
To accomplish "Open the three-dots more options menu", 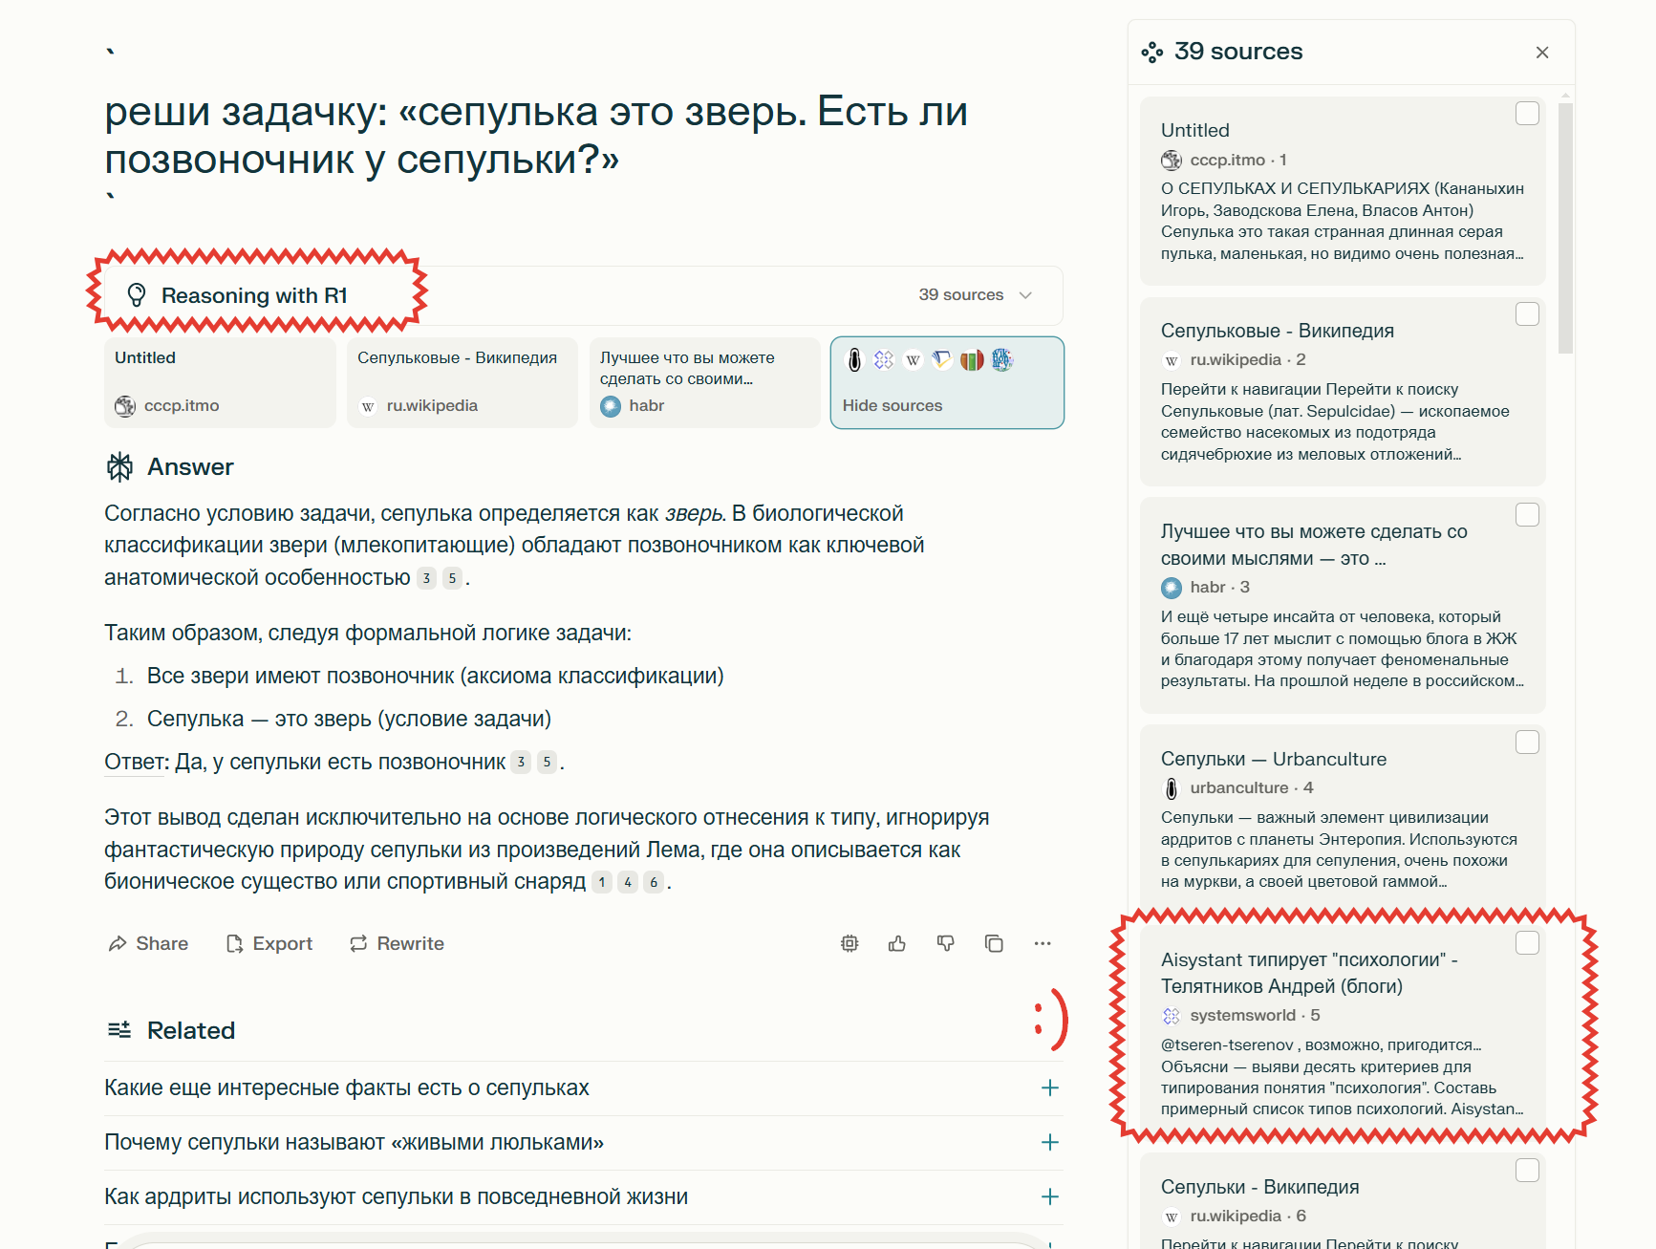I will pos(1042,944).
